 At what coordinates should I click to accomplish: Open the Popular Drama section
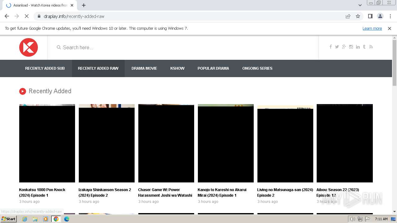213,68
